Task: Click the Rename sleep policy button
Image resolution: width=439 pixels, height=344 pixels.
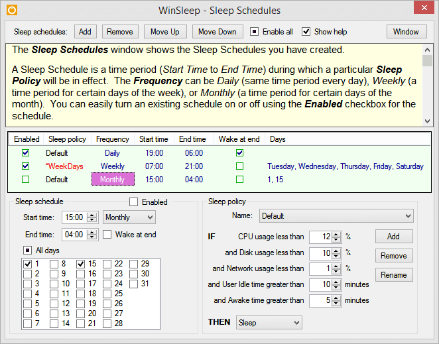Action: [394, 275]
